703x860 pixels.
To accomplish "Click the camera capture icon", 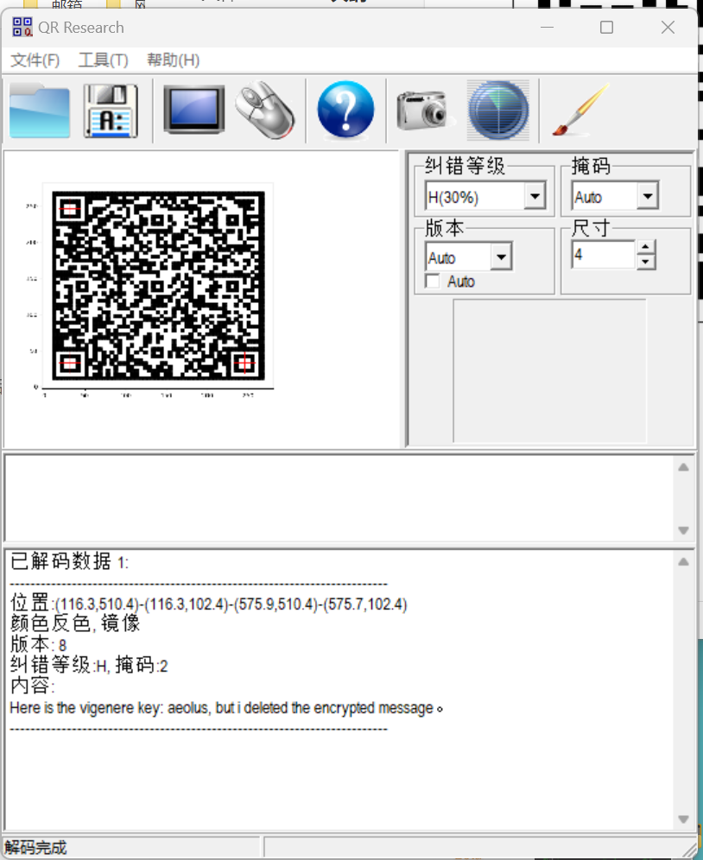I will click(x=422, y=111).
